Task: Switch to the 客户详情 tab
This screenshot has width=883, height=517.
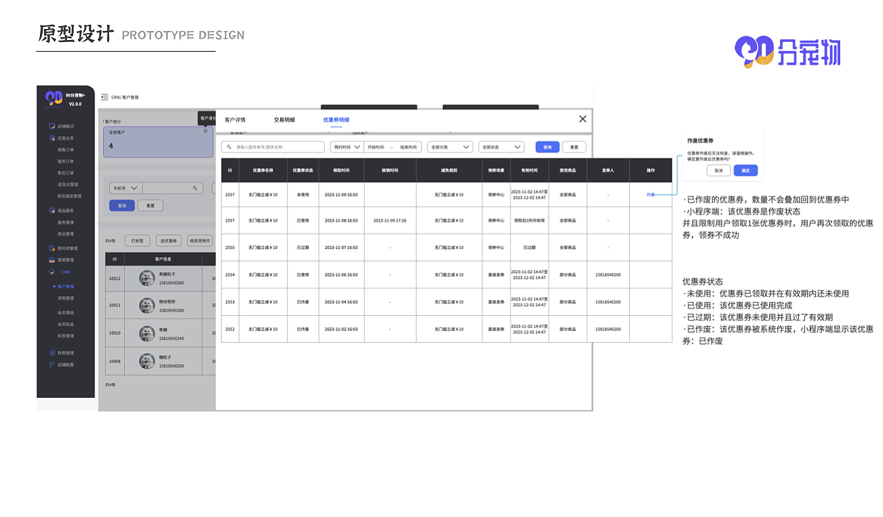Action: coord(235,120)
